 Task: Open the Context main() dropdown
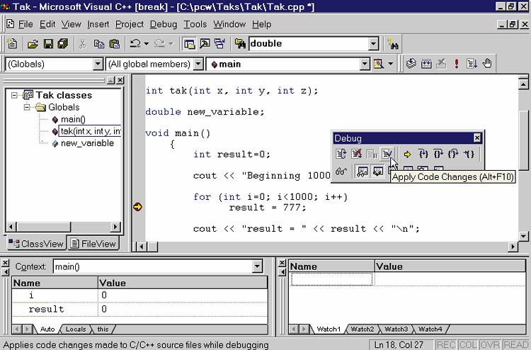pos(258,266)
